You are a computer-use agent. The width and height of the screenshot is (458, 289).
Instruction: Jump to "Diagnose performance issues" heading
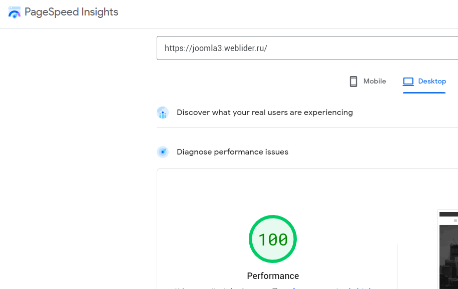click(x=232, y=152)
